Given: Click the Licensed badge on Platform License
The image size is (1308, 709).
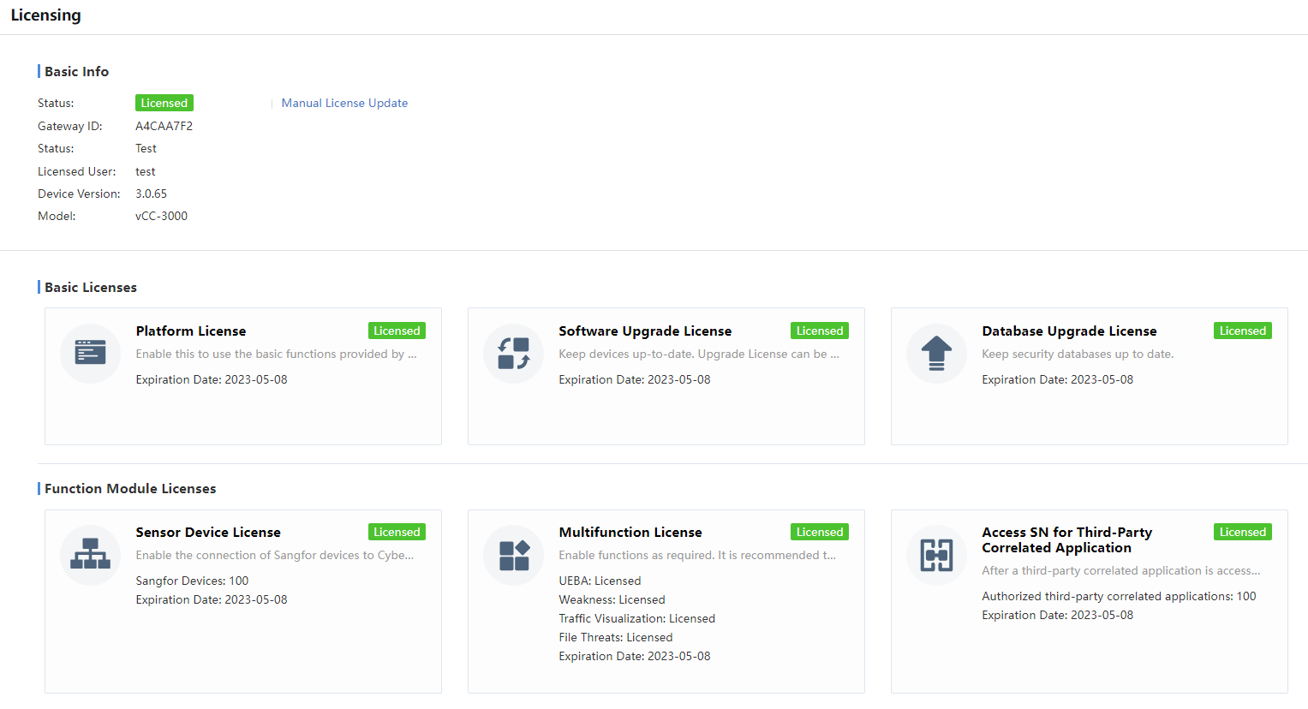Looking at the screenshot, I should pos(397,331).
